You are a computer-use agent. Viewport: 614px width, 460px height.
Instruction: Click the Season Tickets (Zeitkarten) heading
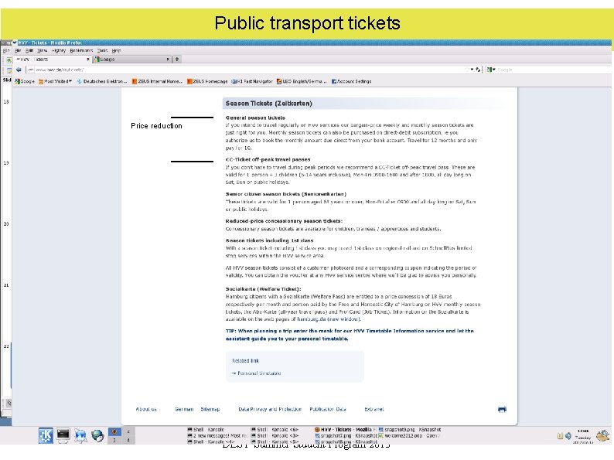point(268,104)
